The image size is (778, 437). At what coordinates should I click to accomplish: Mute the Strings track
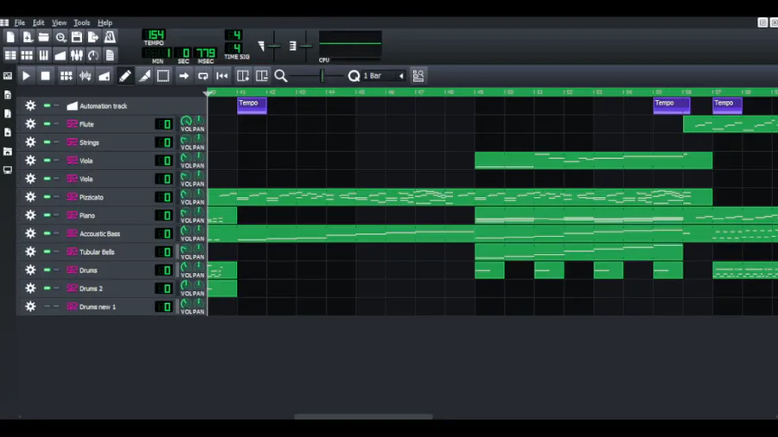pos(47,142)
